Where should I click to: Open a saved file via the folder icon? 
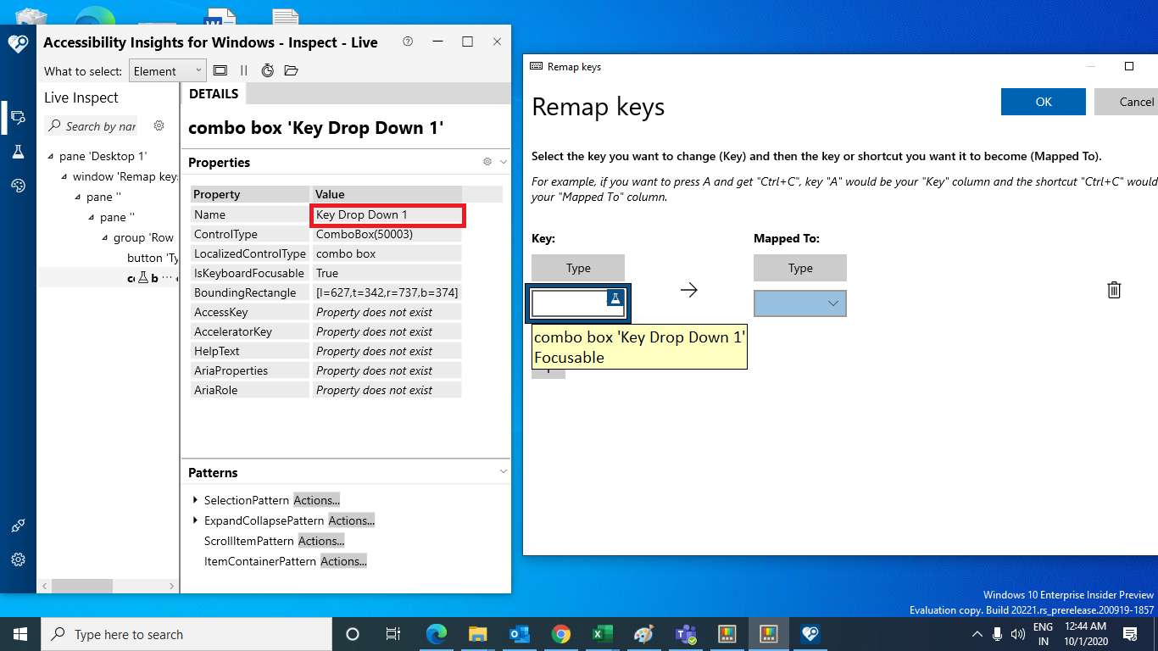point(291,71)
